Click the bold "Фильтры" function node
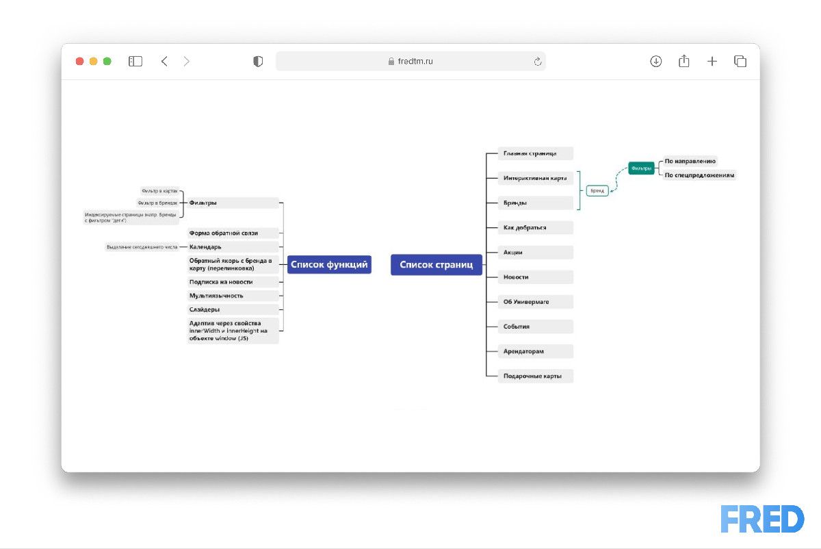This screenshot has width=821, height=549. click(233, 203)
